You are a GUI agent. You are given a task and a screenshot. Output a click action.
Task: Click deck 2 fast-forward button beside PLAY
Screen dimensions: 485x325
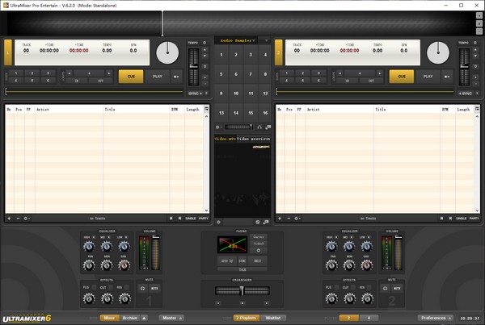point(447,77)
